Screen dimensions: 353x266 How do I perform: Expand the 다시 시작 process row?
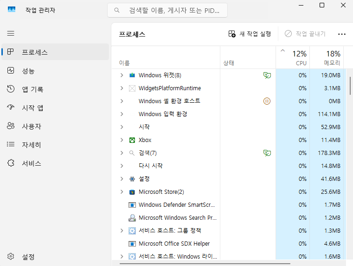[122, 166]
